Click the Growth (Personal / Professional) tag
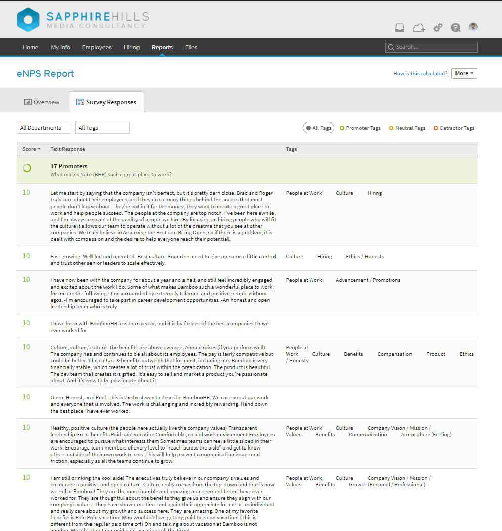The image size is (502, 531). (387, 484)
